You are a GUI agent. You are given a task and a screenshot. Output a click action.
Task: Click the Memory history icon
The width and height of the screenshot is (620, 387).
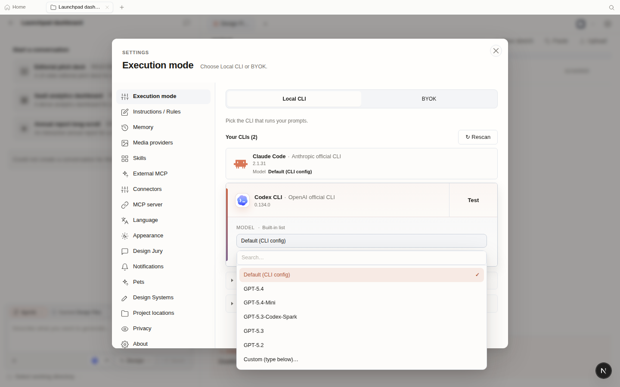pos(125,128)
